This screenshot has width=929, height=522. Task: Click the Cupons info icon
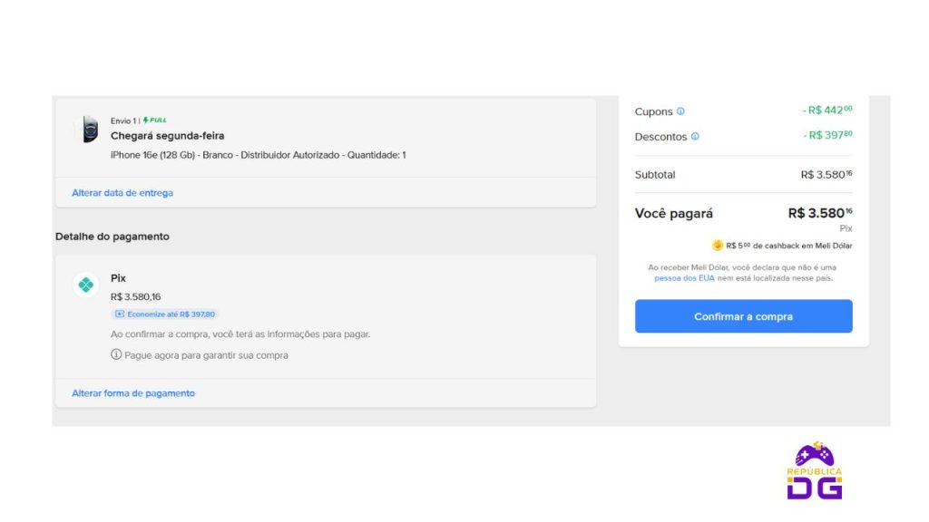(680, 111)
